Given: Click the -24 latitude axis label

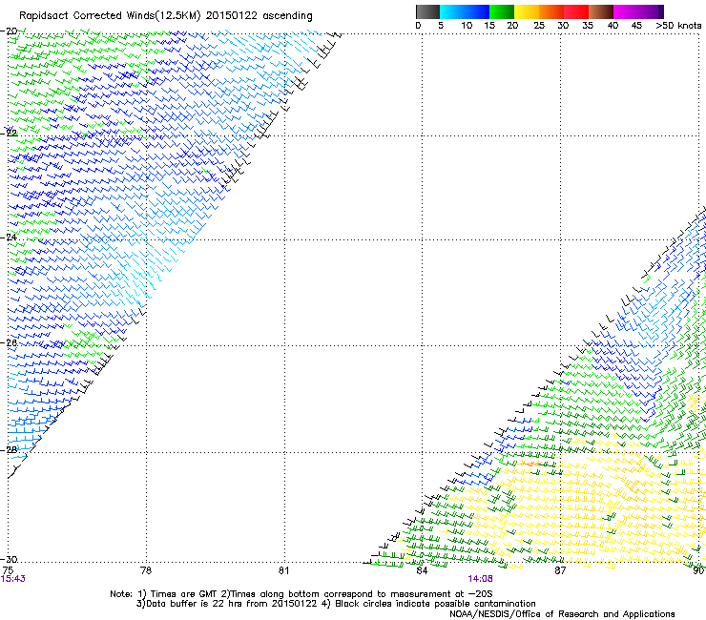Looking at the screenshot, I should click(9, 237).
